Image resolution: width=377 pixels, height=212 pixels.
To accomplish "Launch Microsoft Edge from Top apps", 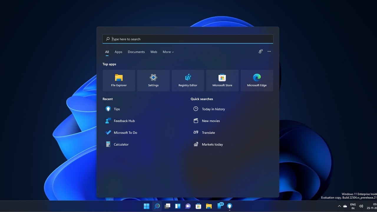I will point(257,80).
